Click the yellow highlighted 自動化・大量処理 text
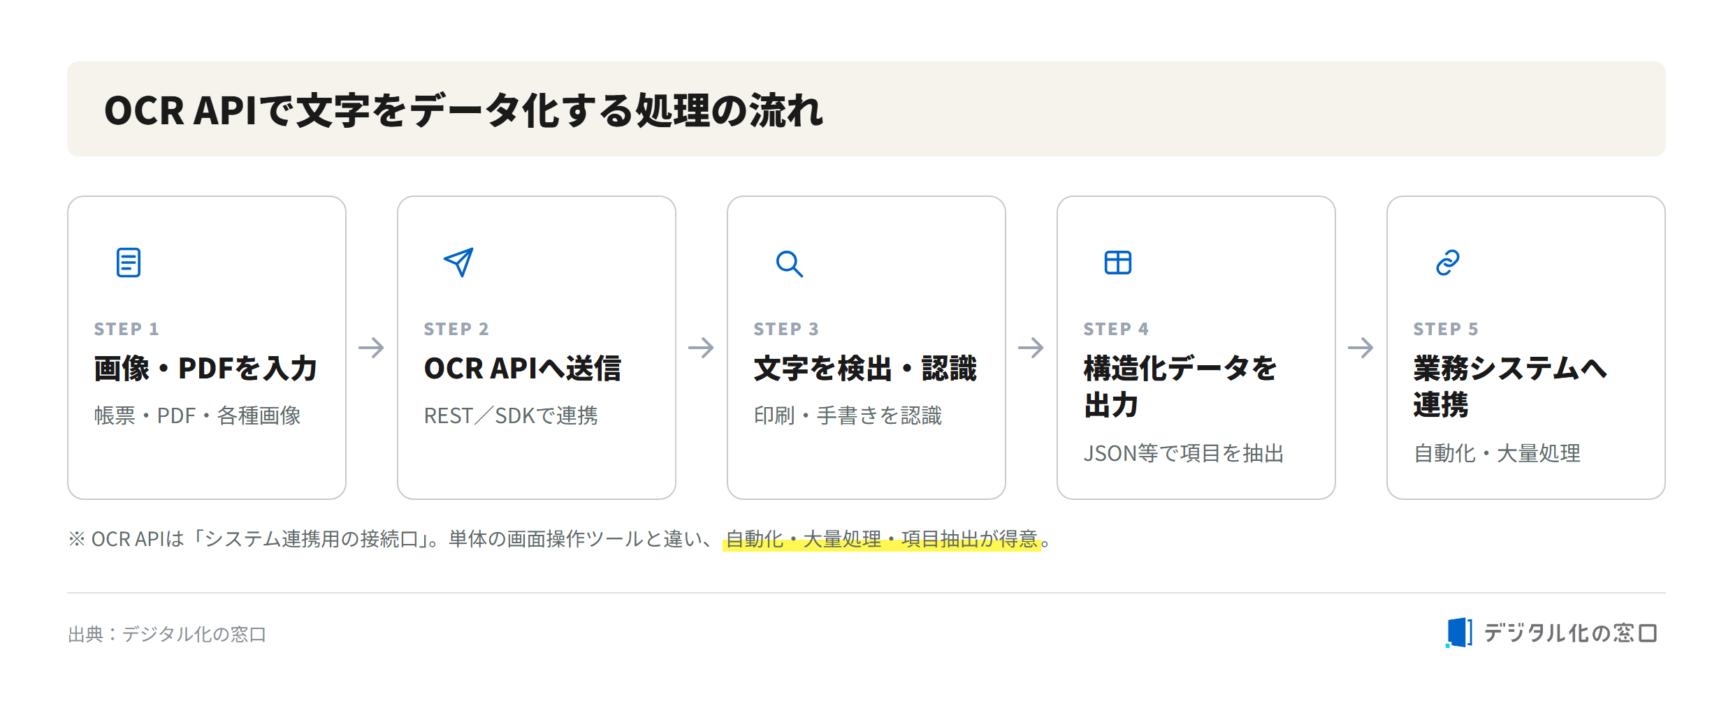The width and height of the screenshot is (1733, 715). [804, 539]
